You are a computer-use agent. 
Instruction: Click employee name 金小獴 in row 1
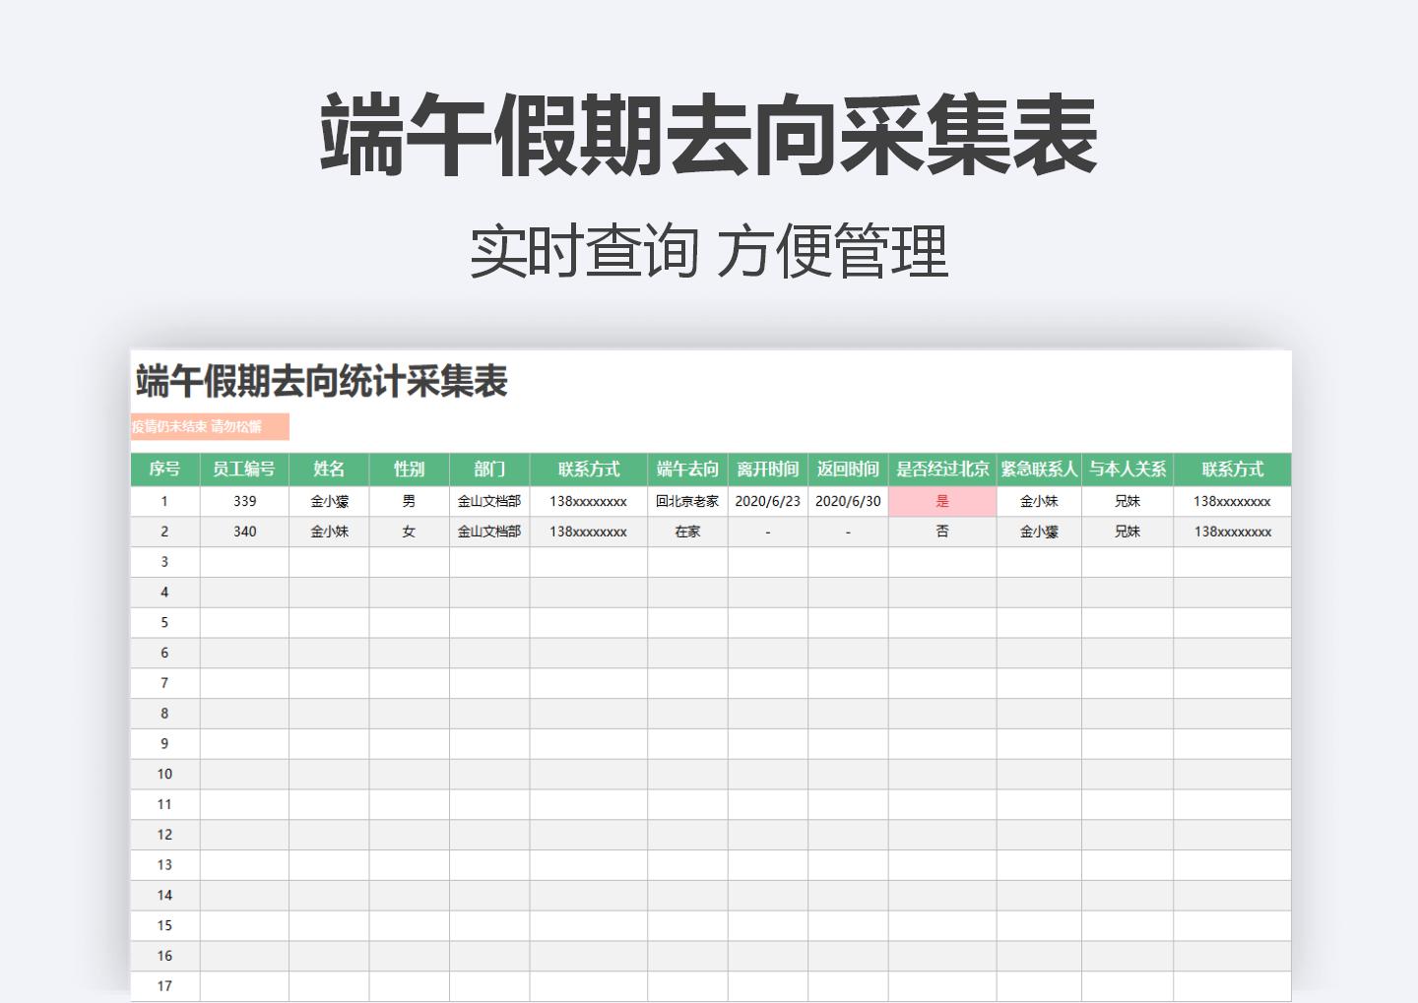click(x=328, y=501)
